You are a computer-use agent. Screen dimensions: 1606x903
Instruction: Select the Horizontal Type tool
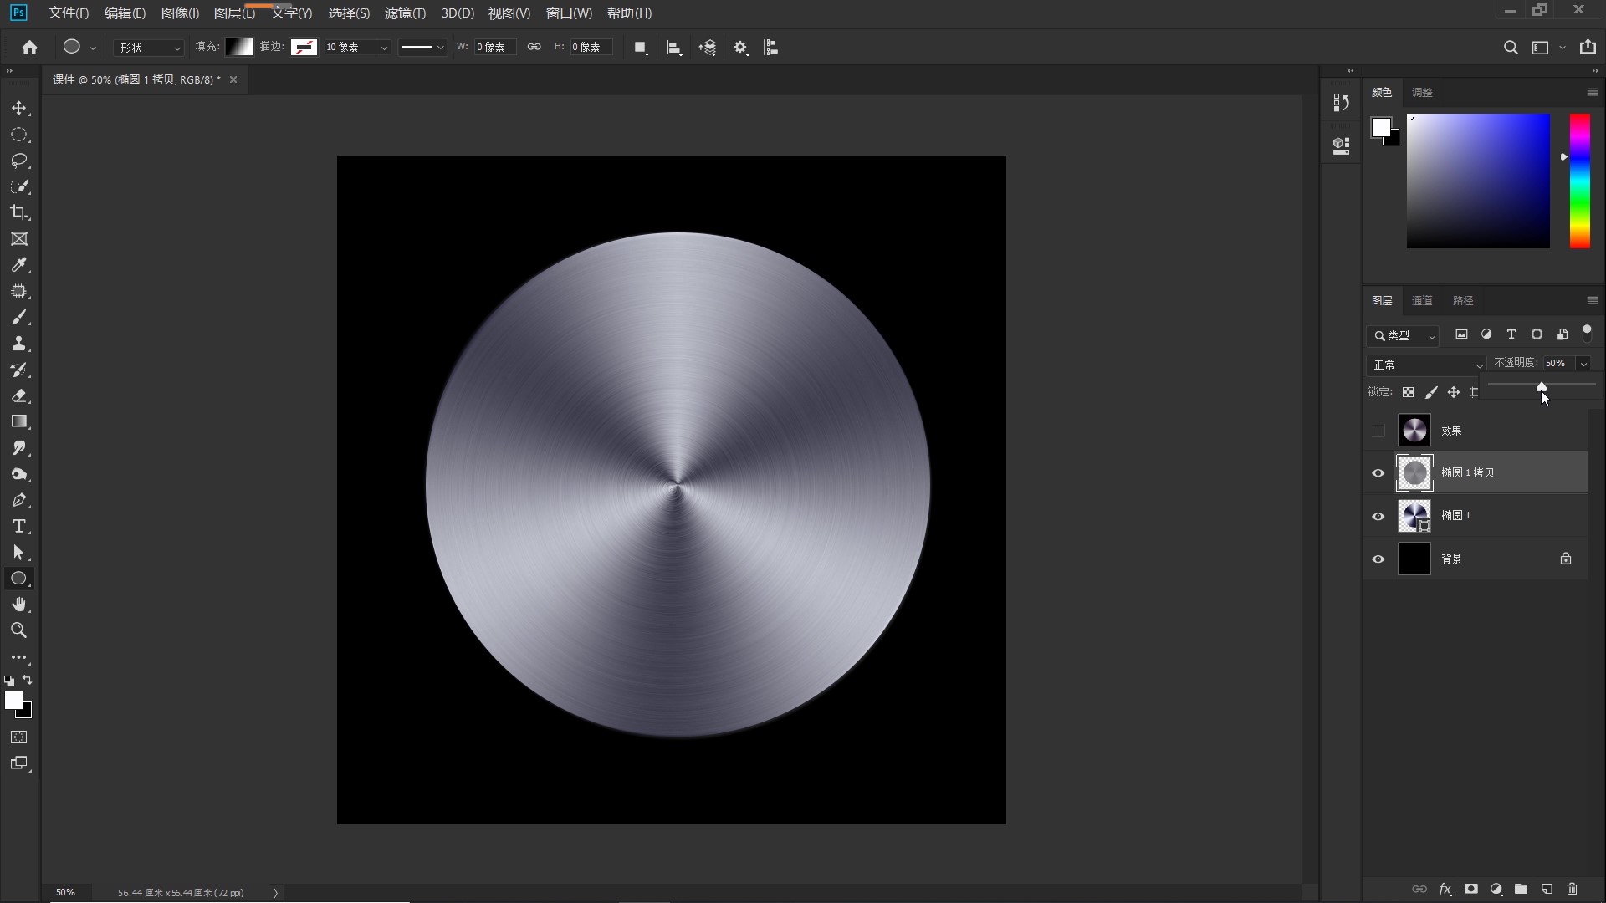click(19, 526)
